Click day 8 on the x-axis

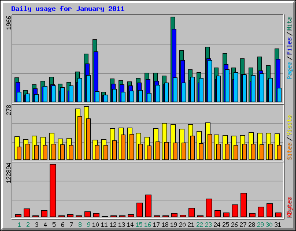tap(80, 225)
